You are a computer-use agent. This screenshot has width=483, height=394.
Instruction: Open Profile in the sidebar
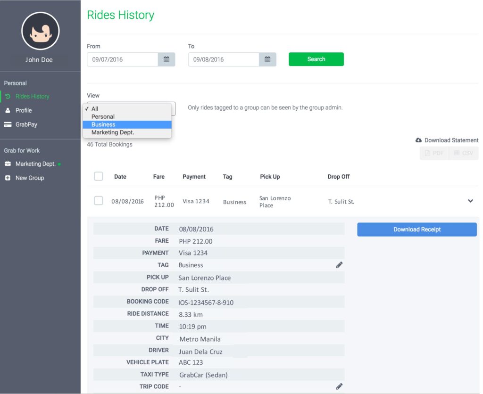(24, 110)
